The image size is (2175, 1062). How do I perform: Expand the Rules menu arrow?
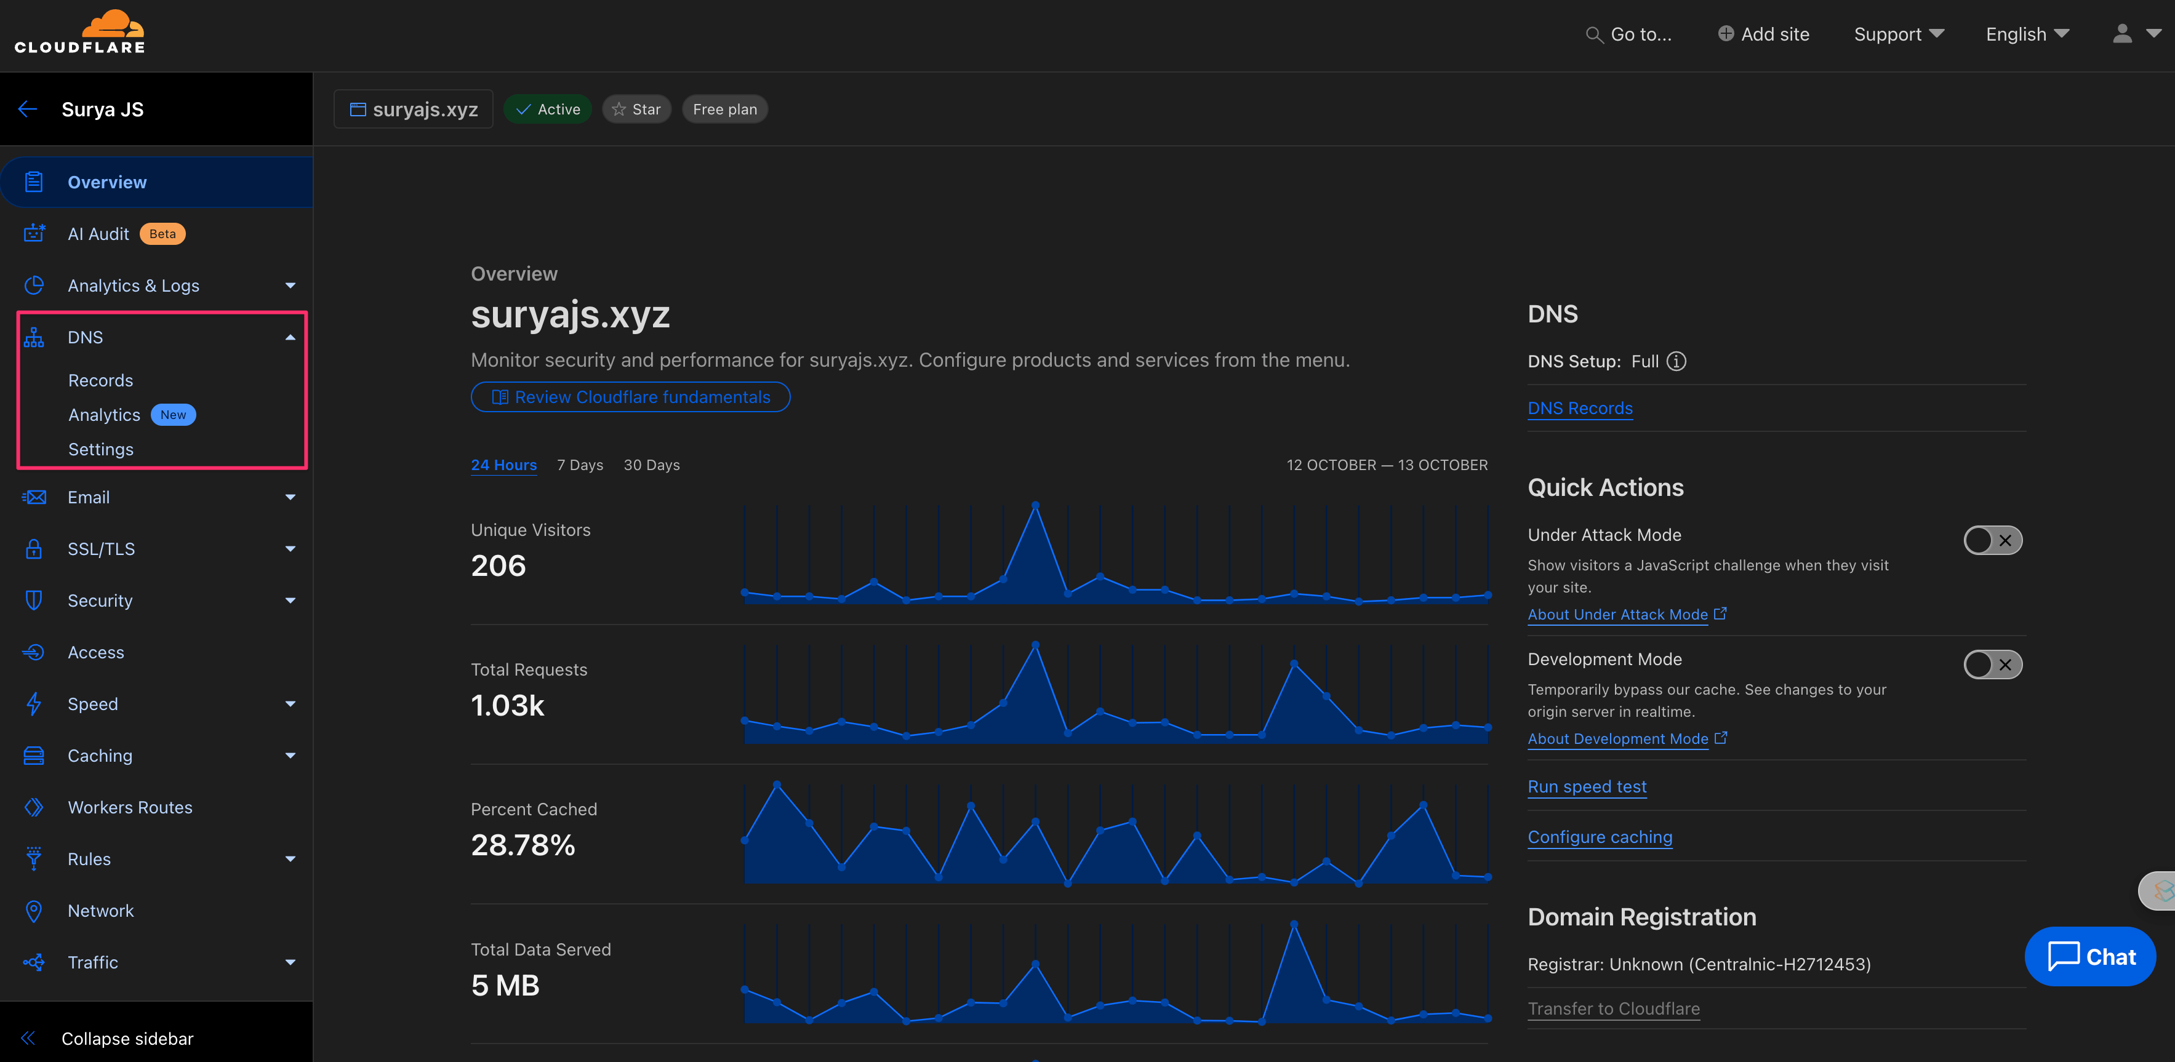coord(290,858)
